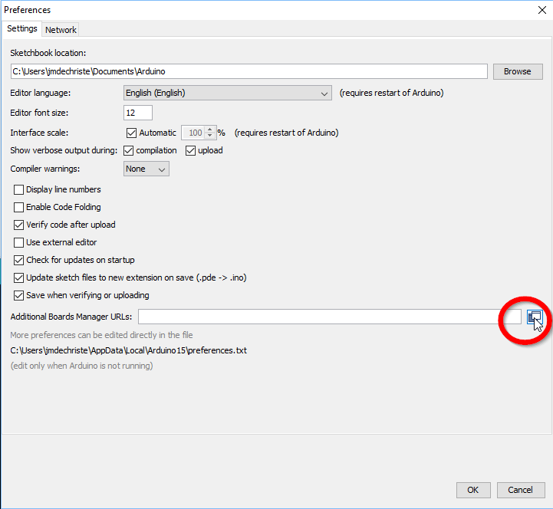Click the 'Editor font size:' label
This screenshot has height=509, width=553.
[x=39, y=113]
